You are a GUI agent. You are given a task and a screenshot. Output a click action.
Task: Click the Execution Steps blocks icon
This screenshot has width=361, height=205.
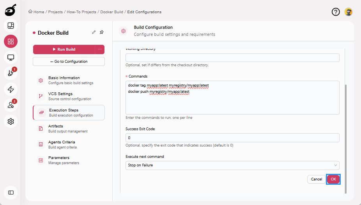click(x=41, y=113)
